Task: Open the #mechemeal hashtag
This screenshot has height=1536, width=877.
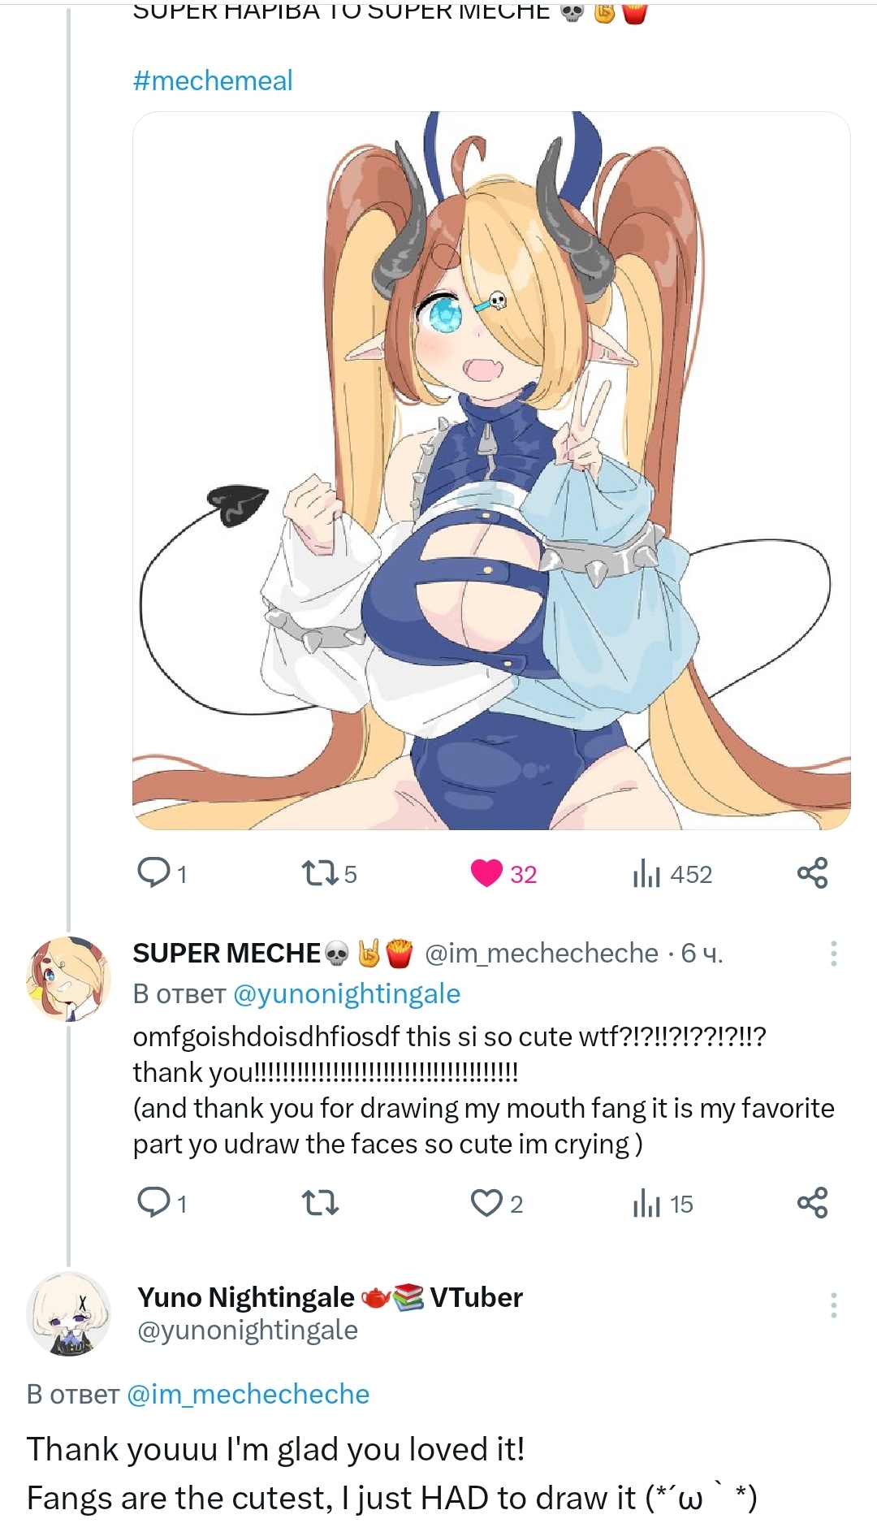Action: click(213, 80)
